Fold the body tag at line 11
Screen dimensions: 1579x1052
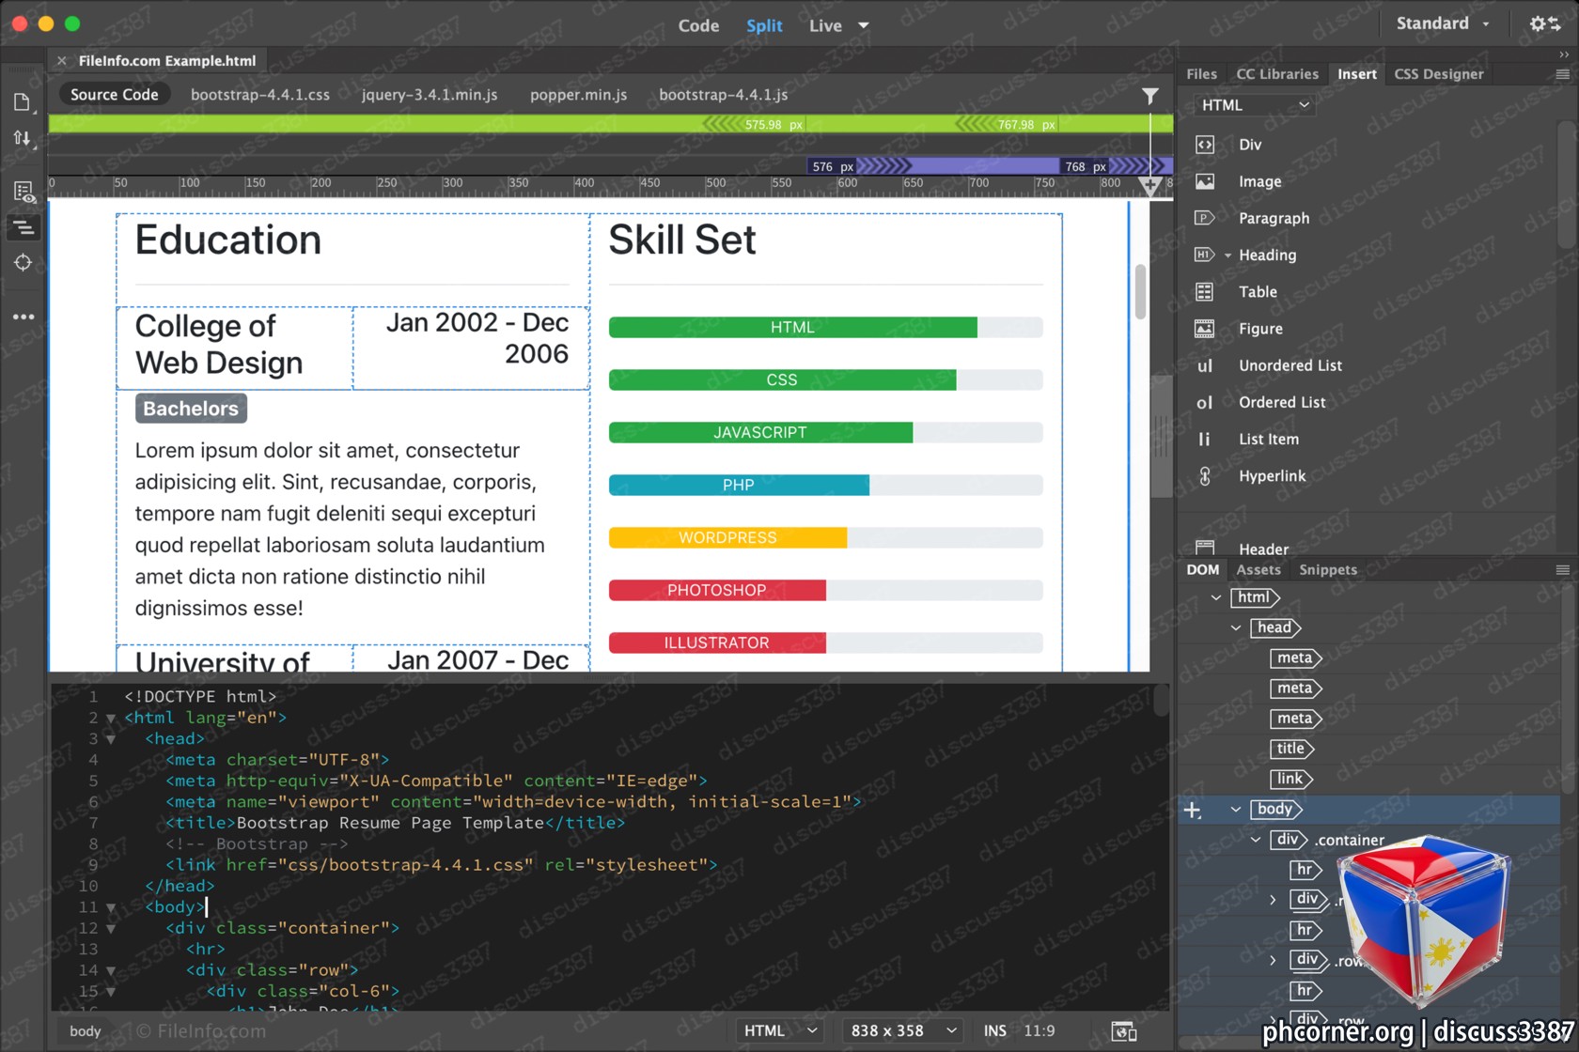point(111,908)
